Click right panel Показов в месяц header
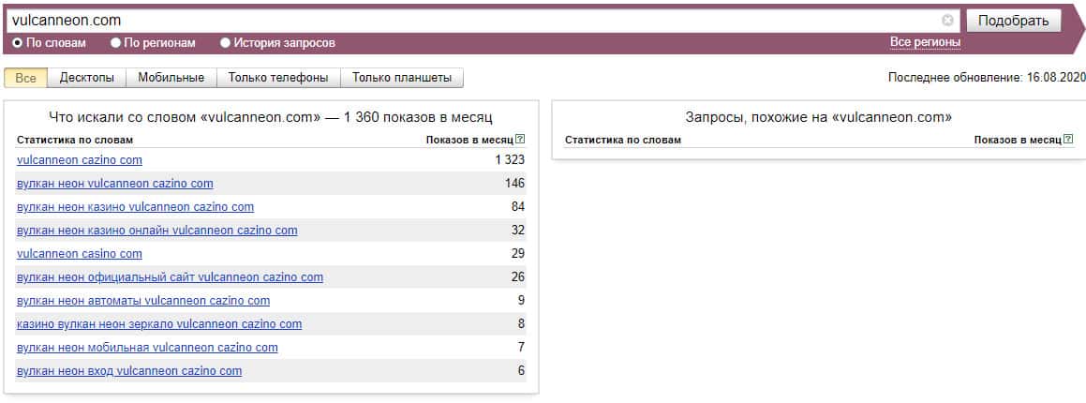Image resolution: width=1086 pixels, height=403 pixels. 1019,140
